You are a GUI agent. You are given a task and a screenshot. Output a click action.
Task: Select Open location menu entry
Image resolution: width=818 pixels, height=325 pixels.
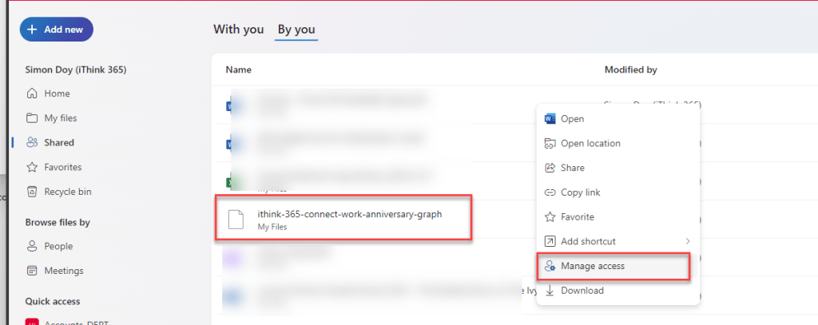point(590,144)
